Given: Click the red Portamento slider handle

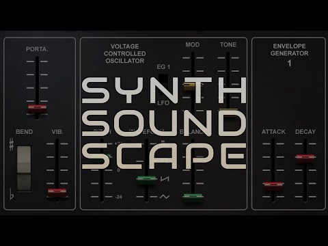Looking at the screenshot, I should [x=37, y=109].
